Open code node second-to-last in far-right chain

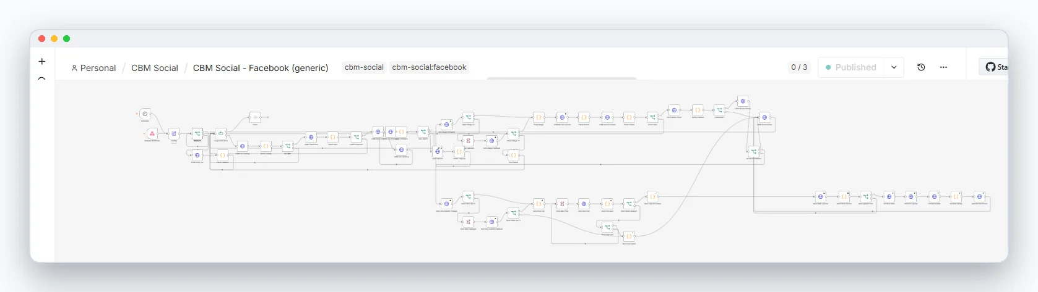tap(956, 196)
